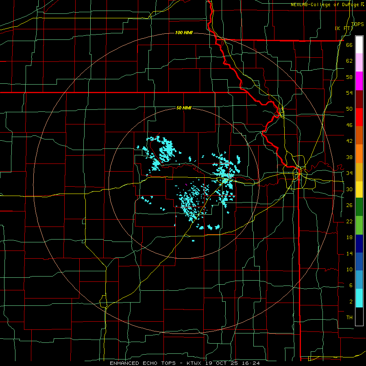Click the navy blue legend swatch
The width and height of the screenshot is (366, 366).
tap(359, 244)
